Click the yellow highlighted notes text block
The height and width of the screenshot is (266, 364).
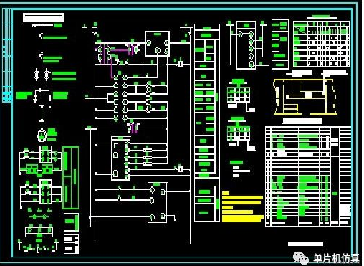click(242, 206)
